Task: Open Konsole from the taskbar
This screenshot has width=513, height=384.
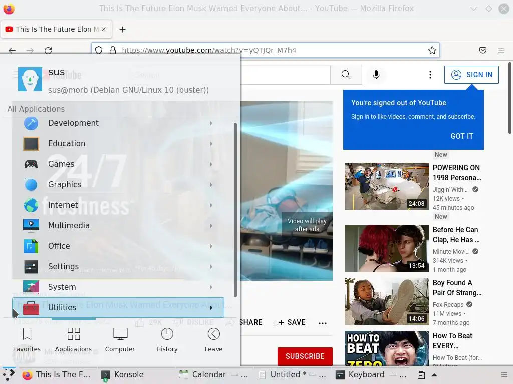Action: [123, 375]
